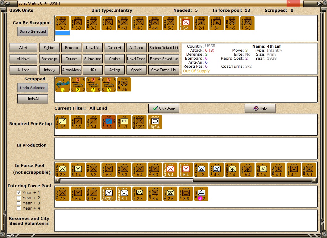The height and width of the screenshot is (238, 327).
Task: Click the 3rd Siberian 5-4 force pool counter
Action: [171, 170]
